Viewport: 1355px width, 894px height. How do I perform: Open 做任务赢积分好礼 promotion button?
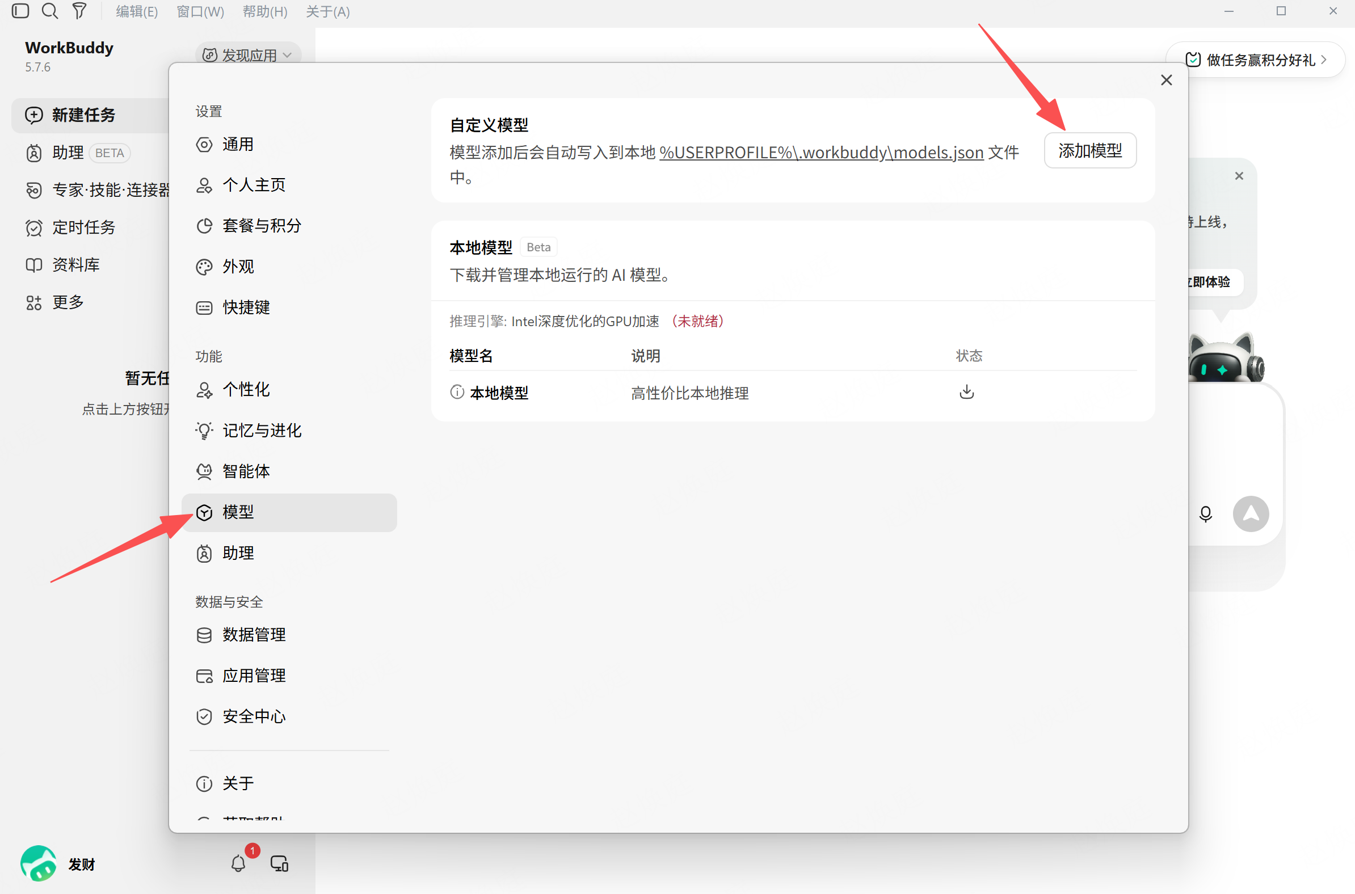(x=1255, y=60)
